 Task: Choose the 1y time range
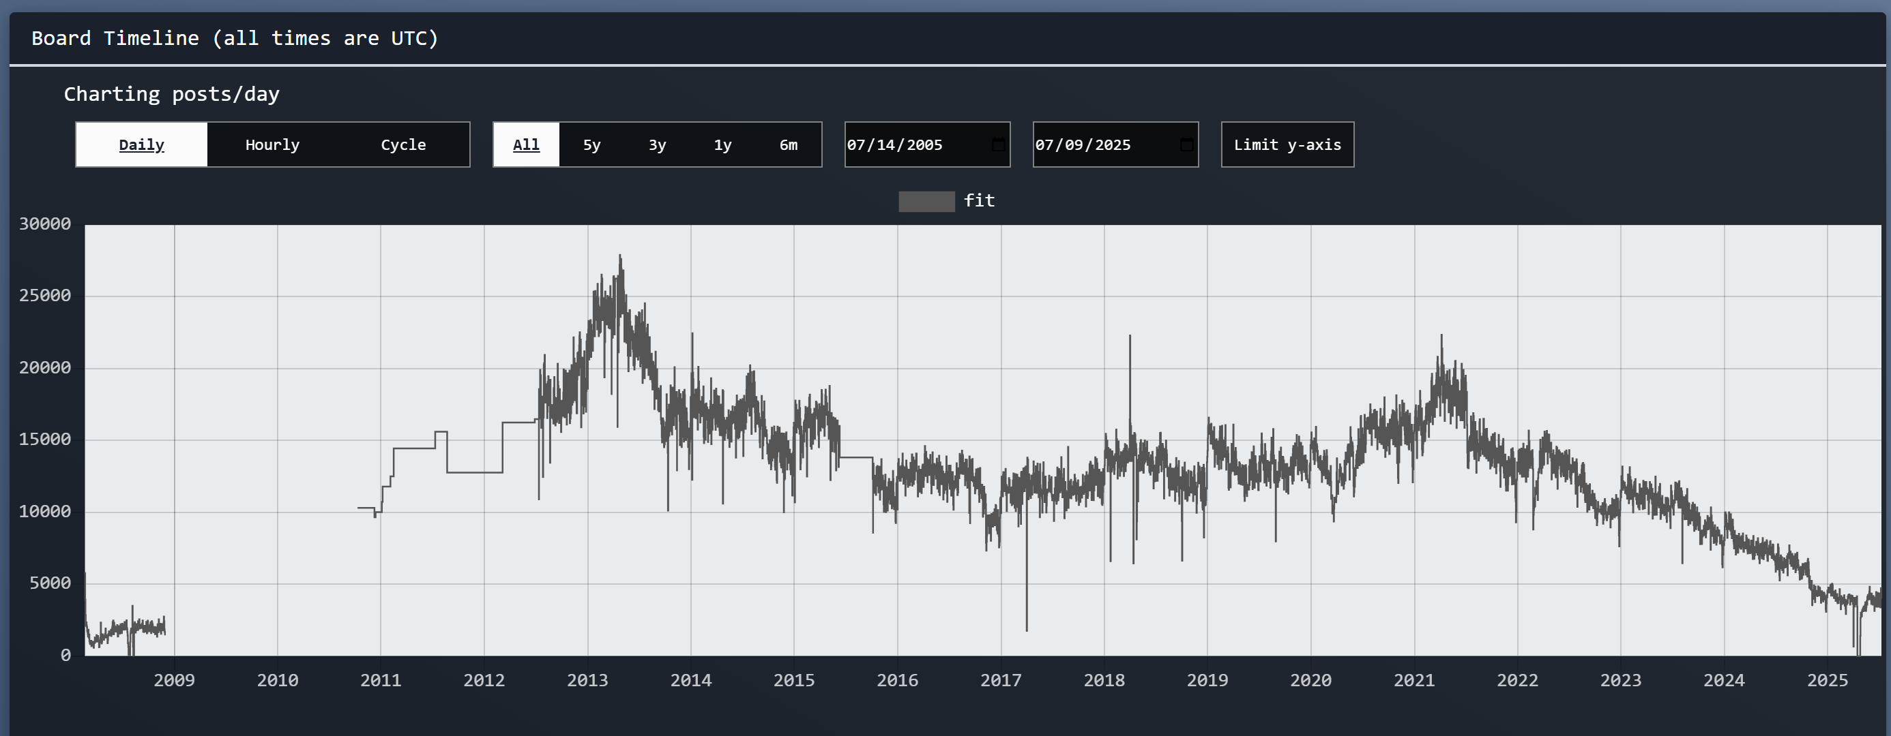click(722, 144)
